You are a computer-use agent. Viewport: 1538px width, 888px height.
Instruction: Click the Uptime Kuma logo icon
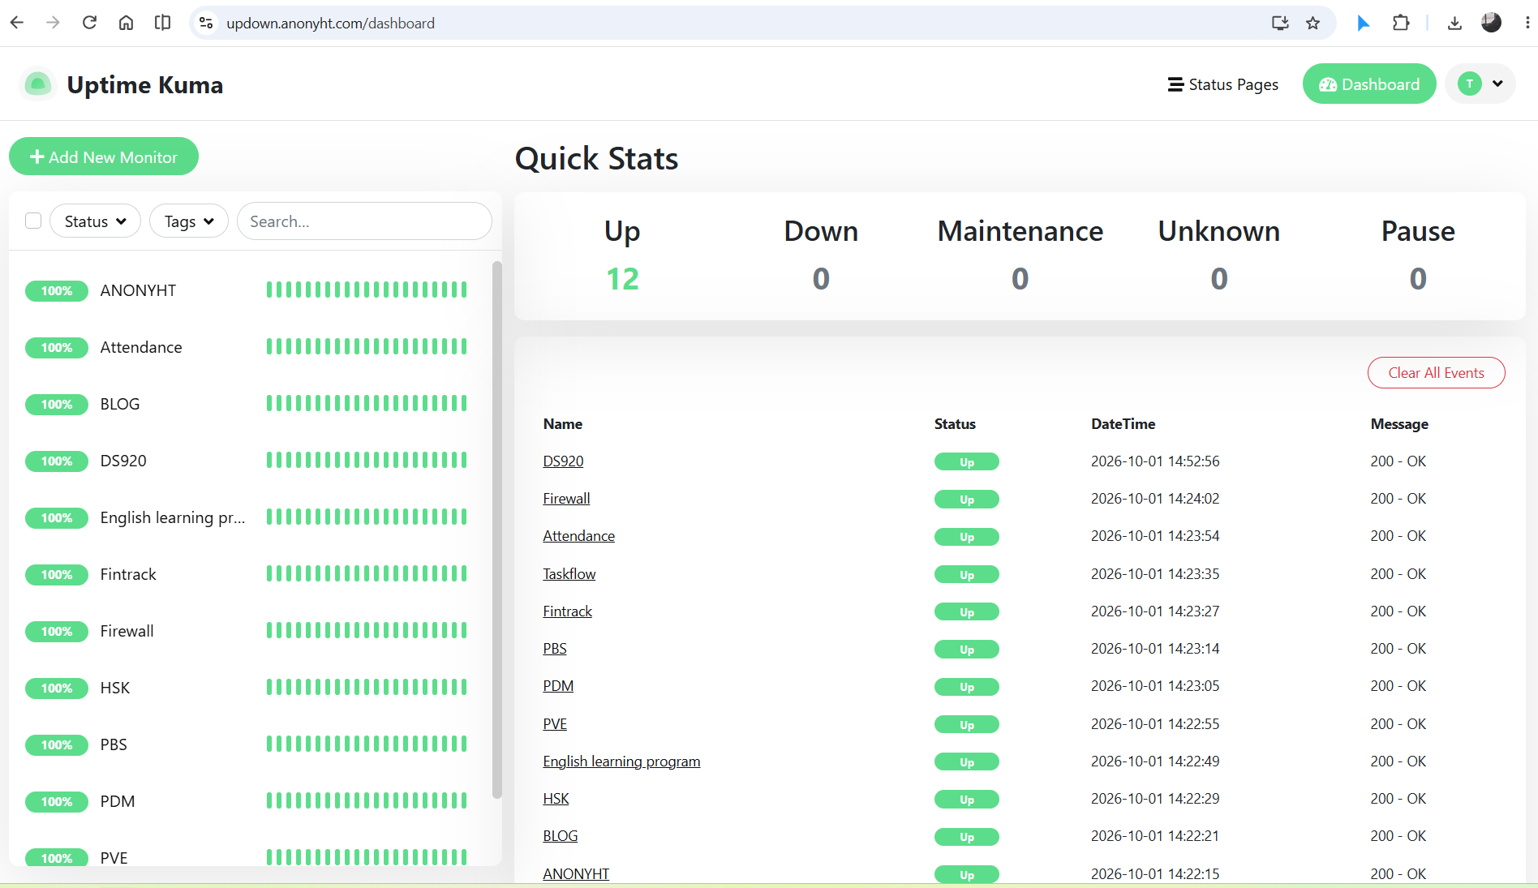38,84
